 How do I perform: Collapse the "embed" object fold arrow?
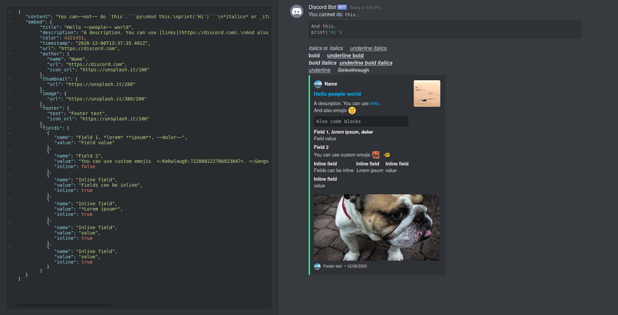[10, 22]
